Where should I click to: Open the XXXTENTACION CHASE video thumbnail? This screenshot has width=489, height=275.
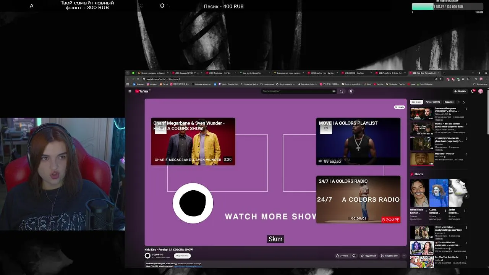[422, 144]
